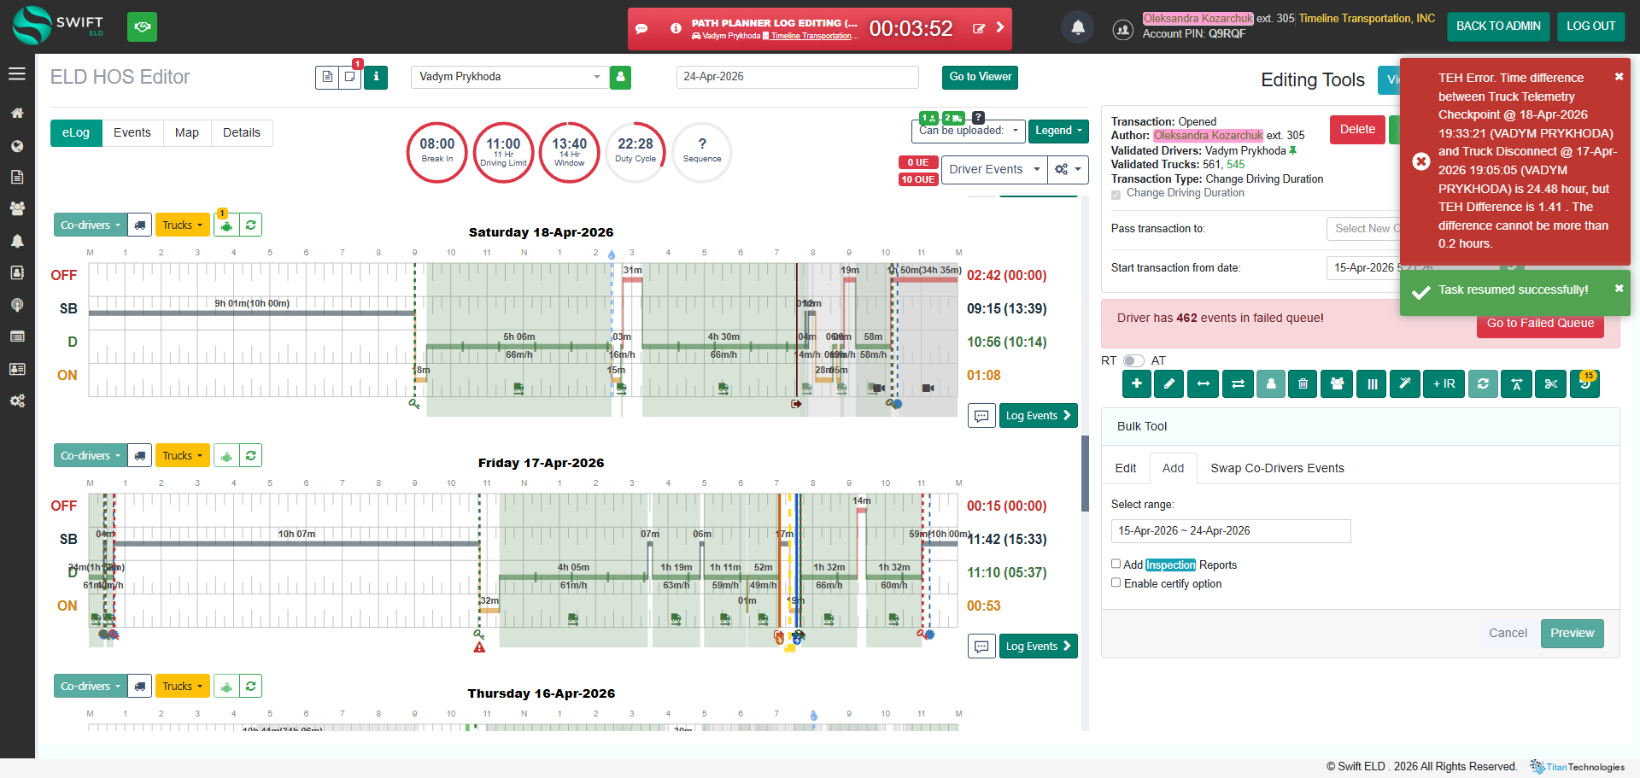This screenshot has height=778, width=1640.
Task: Click the green info button near editor title
Action: pyautogui.click(x=376, y=77)
